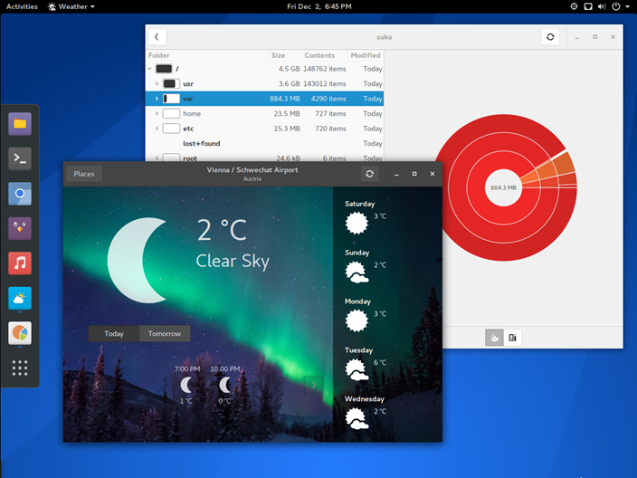637x478 pixels.
Task: Expand the home folder row
Action: 157,114
